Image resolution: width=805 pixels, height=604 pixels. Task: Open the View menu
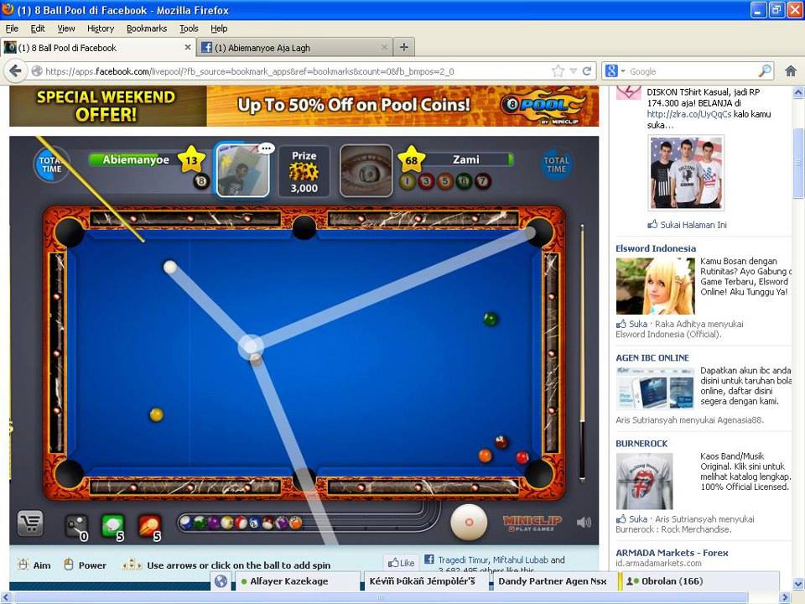click(x=65, y=29)
